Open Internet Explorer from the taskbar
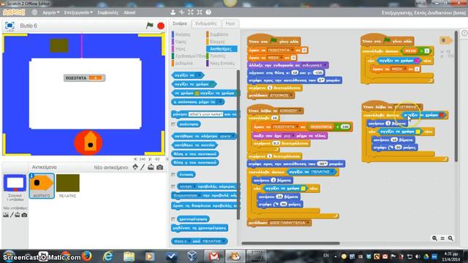This screenshot has height=263, width=468. [107, 256]
